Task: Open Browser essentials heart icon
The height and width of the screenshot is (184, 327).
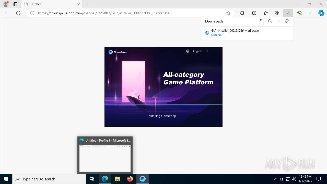Action: [x=299, y=13]
